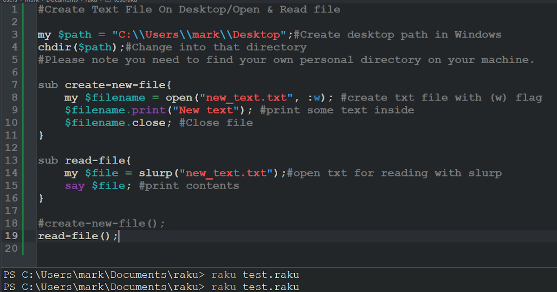Place cursor on "read-file();" call on line 19
The image size is (557, 292).
pyautogui.click(x=78, y=236)
